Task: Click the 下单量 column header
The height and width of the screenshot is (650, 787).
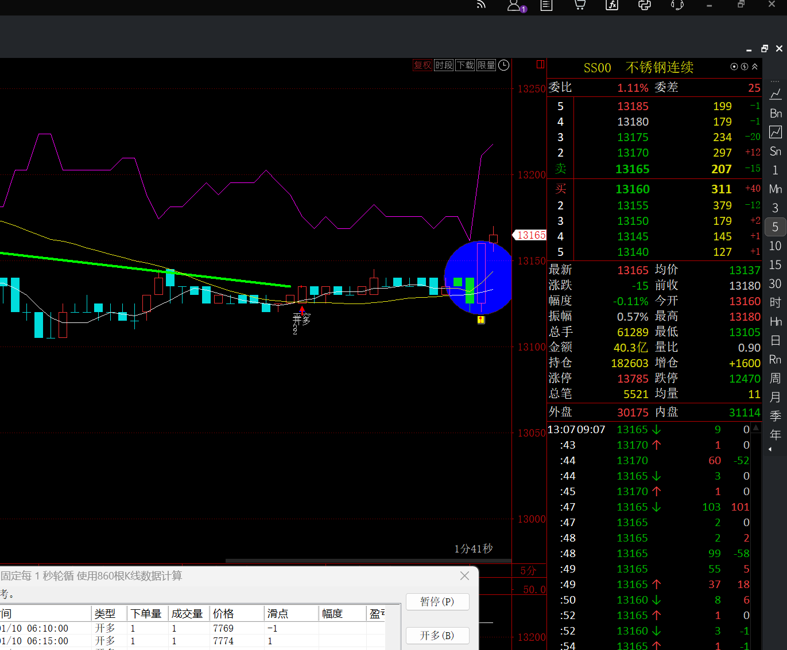Action: pyautogui.click(x=148, y=613)
